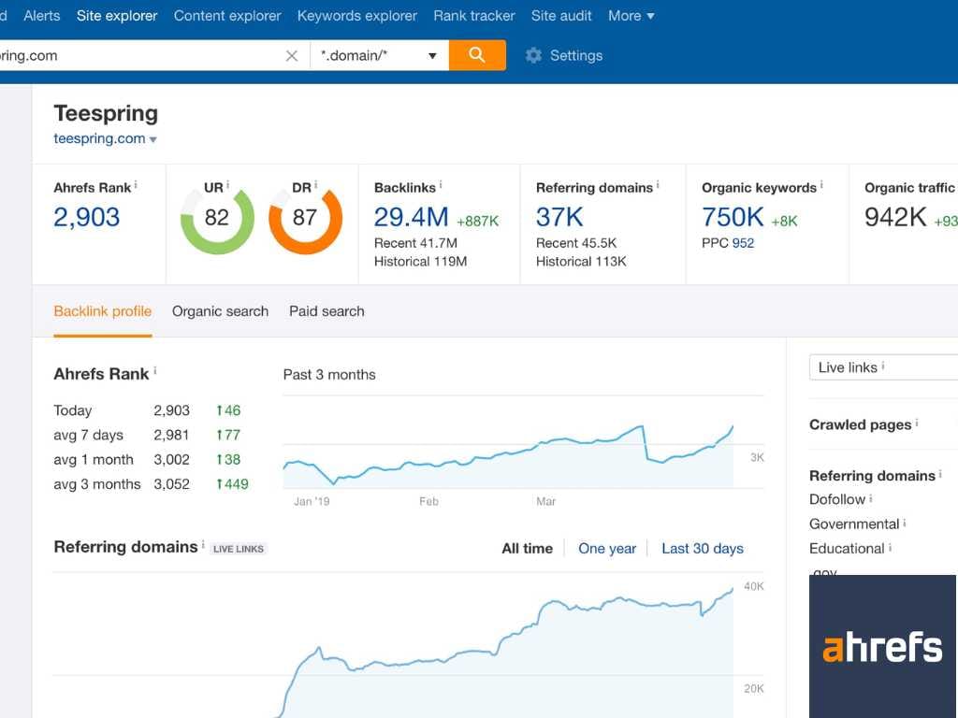Viewport: 958px width, 718px height.
Task: Click the DR info icon
Action: point(316,184)
